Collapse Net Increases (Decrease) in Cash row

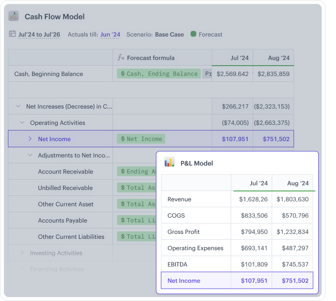tap(18, 106)
